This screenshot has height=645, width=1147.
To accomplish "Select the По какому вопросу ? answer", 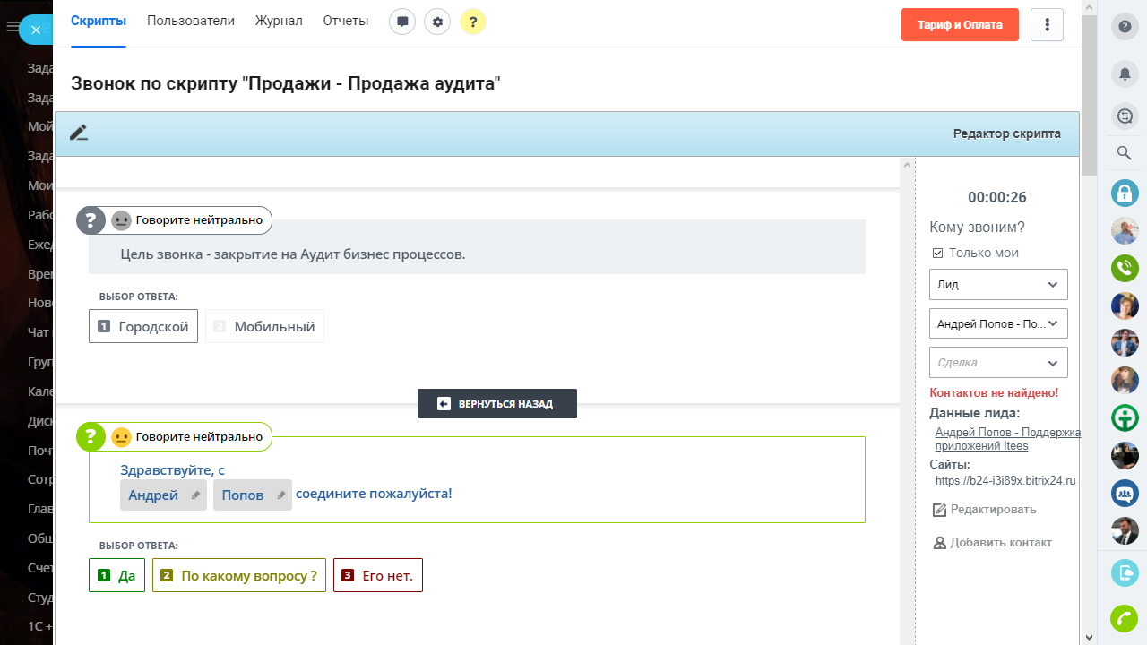I will 239,575.
